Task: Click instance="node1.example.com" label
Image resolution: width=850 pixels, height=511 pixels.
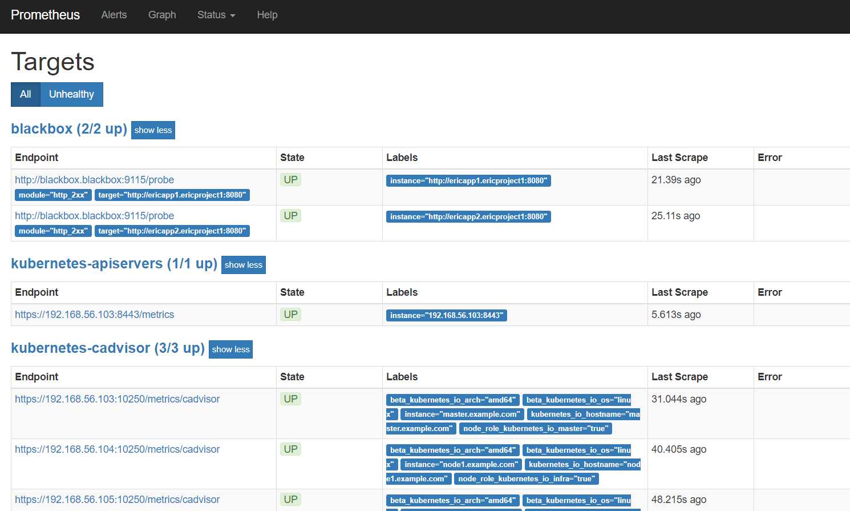Action: click(461, 465)
